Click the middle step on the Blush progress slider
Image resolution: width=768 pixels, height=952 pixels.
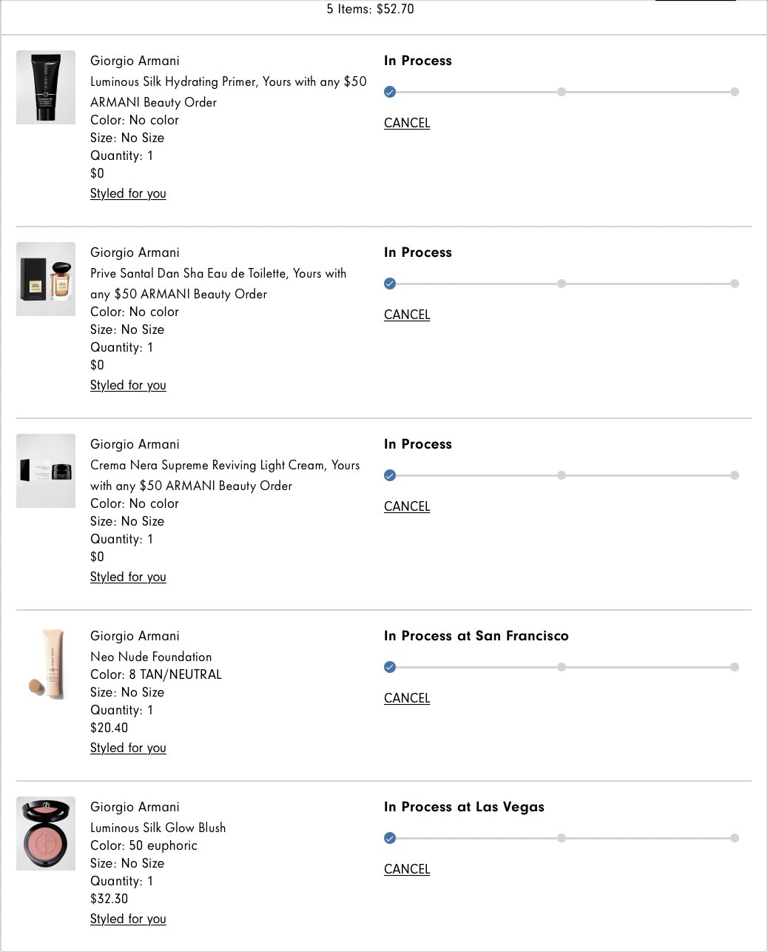[x=562, y=838]
